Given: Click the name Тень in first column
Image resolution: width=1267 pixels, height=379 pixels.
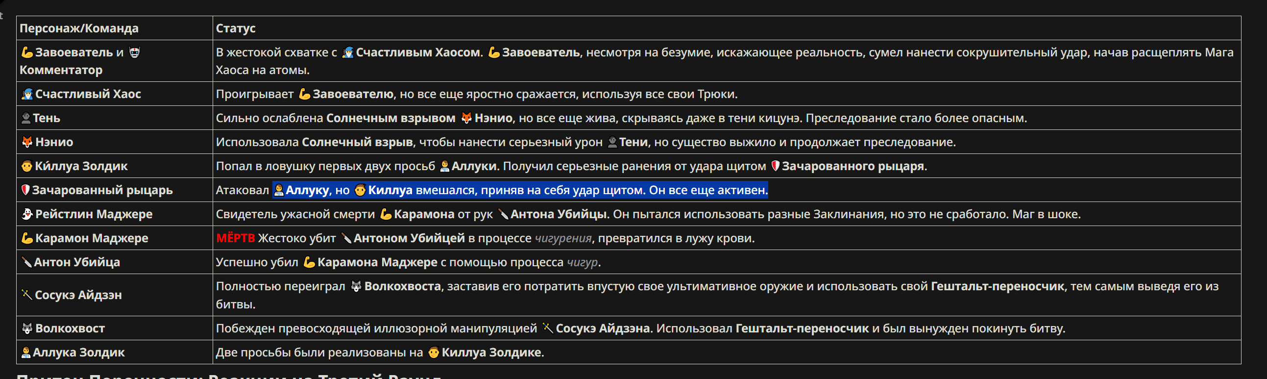Looking at the screenshot, I should (x=47, y=118).
